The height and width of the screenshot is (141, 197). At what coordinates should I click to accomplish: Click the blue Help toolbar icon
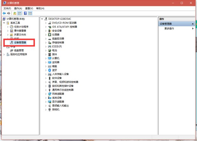(25, 13)
